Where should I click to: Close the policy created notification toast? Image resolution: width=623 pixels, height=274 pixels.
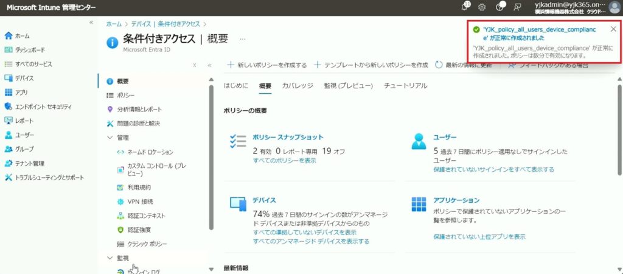[x=613, y=29]
